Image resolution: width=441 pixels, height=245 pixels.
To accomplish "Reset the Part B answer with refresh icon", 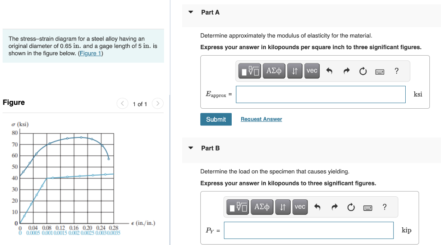I will 351,207.
